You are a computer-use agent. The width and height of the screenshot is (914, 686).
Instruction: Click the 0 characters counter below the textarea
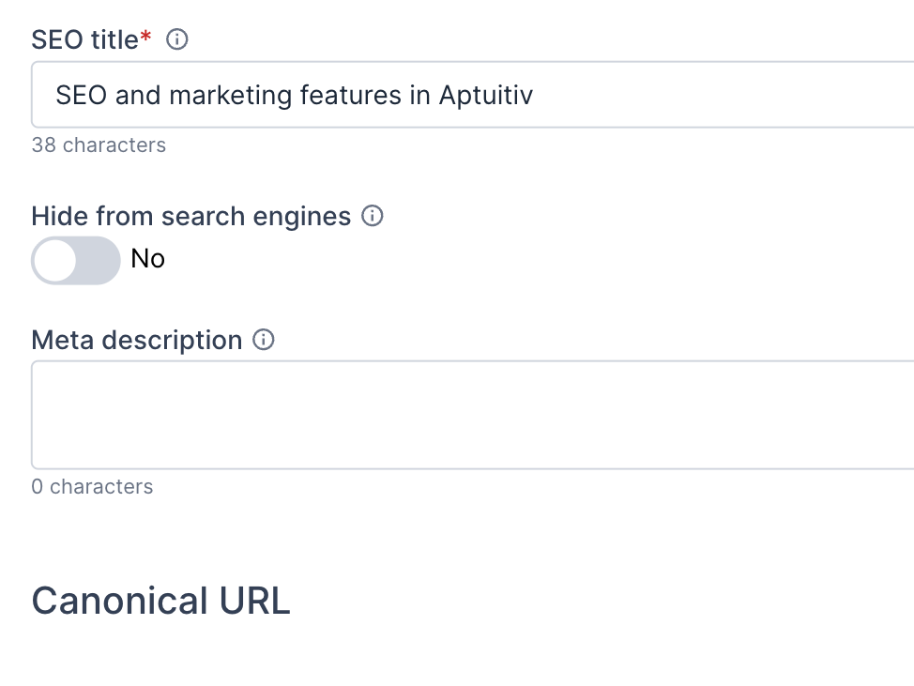point(92,486)
